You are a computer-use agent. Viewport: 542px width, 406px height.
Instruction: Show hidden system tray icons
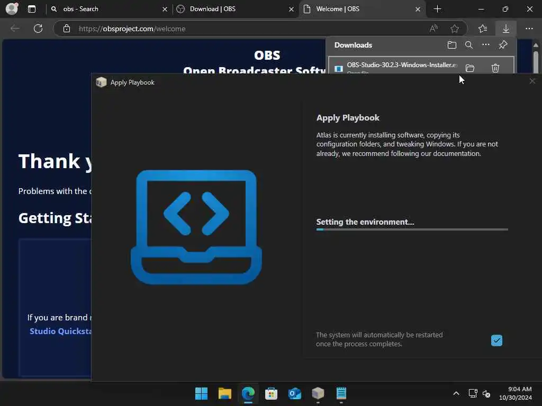(456, 393)
